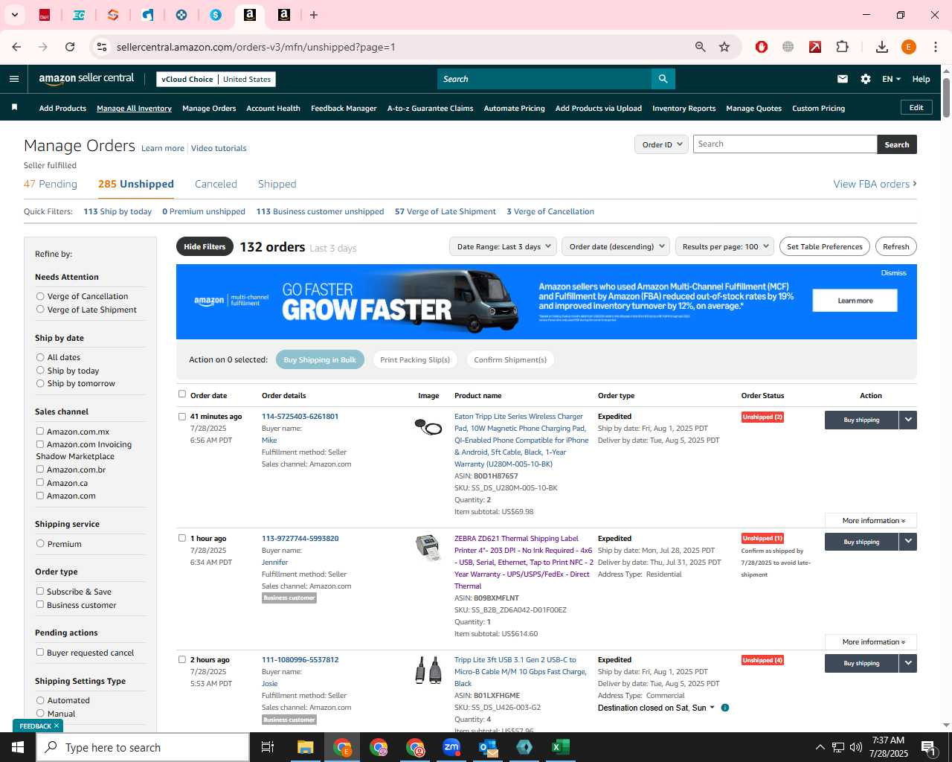952x762 pixels.
Task: Select Ship by today radio button
Action: pyautogui.click(x=40, y=370)
